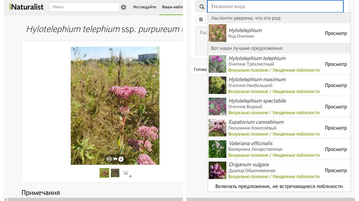
Task: Click the Поиск search input
Action: 84,7
